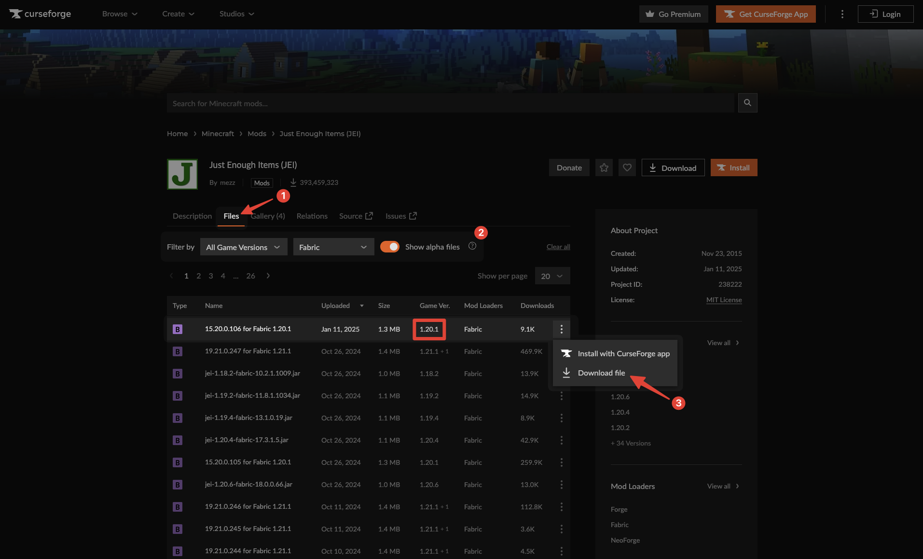Screen dimensions: 923x559
Task: Click beta badge of jei-1.18.2-fabric row
Action: pos(178,374)
